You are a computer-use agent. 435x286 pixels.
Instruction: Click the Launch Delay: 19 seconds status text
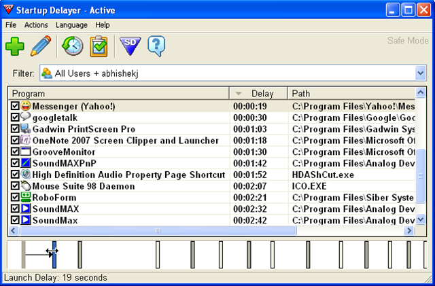coord(56,278)
